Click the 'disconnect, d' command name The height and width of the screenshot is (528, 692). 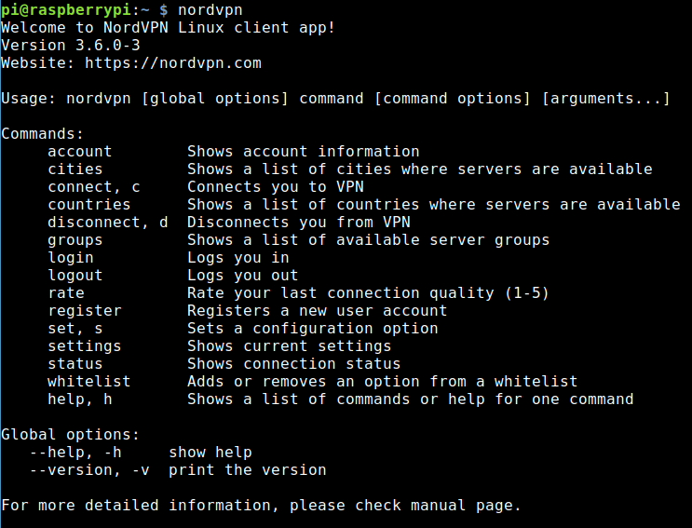coord(108,223)
